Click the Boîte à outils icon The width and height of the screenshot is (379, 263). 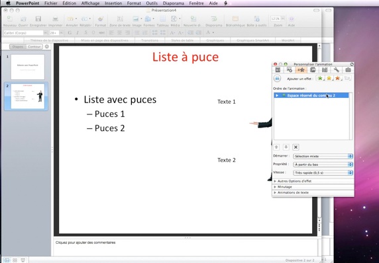(256, 19)
